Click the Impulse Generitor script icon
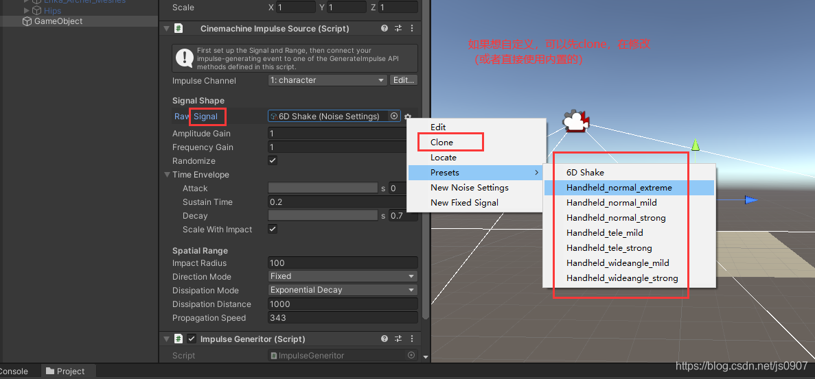Image resolution: width=815 pixels, height=379 pixels. (x=179, y=339)
